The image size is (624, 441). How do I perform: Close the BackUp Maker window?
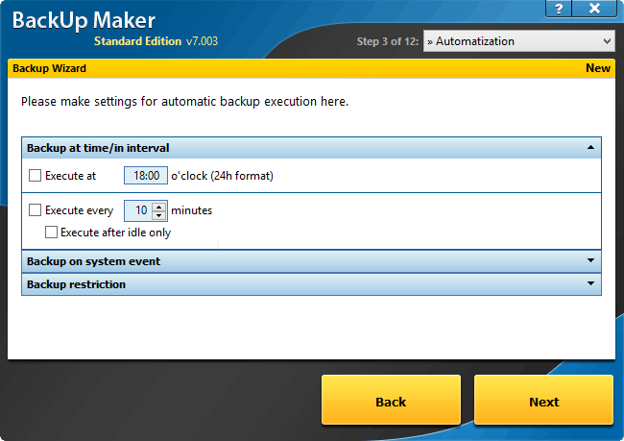594,9
